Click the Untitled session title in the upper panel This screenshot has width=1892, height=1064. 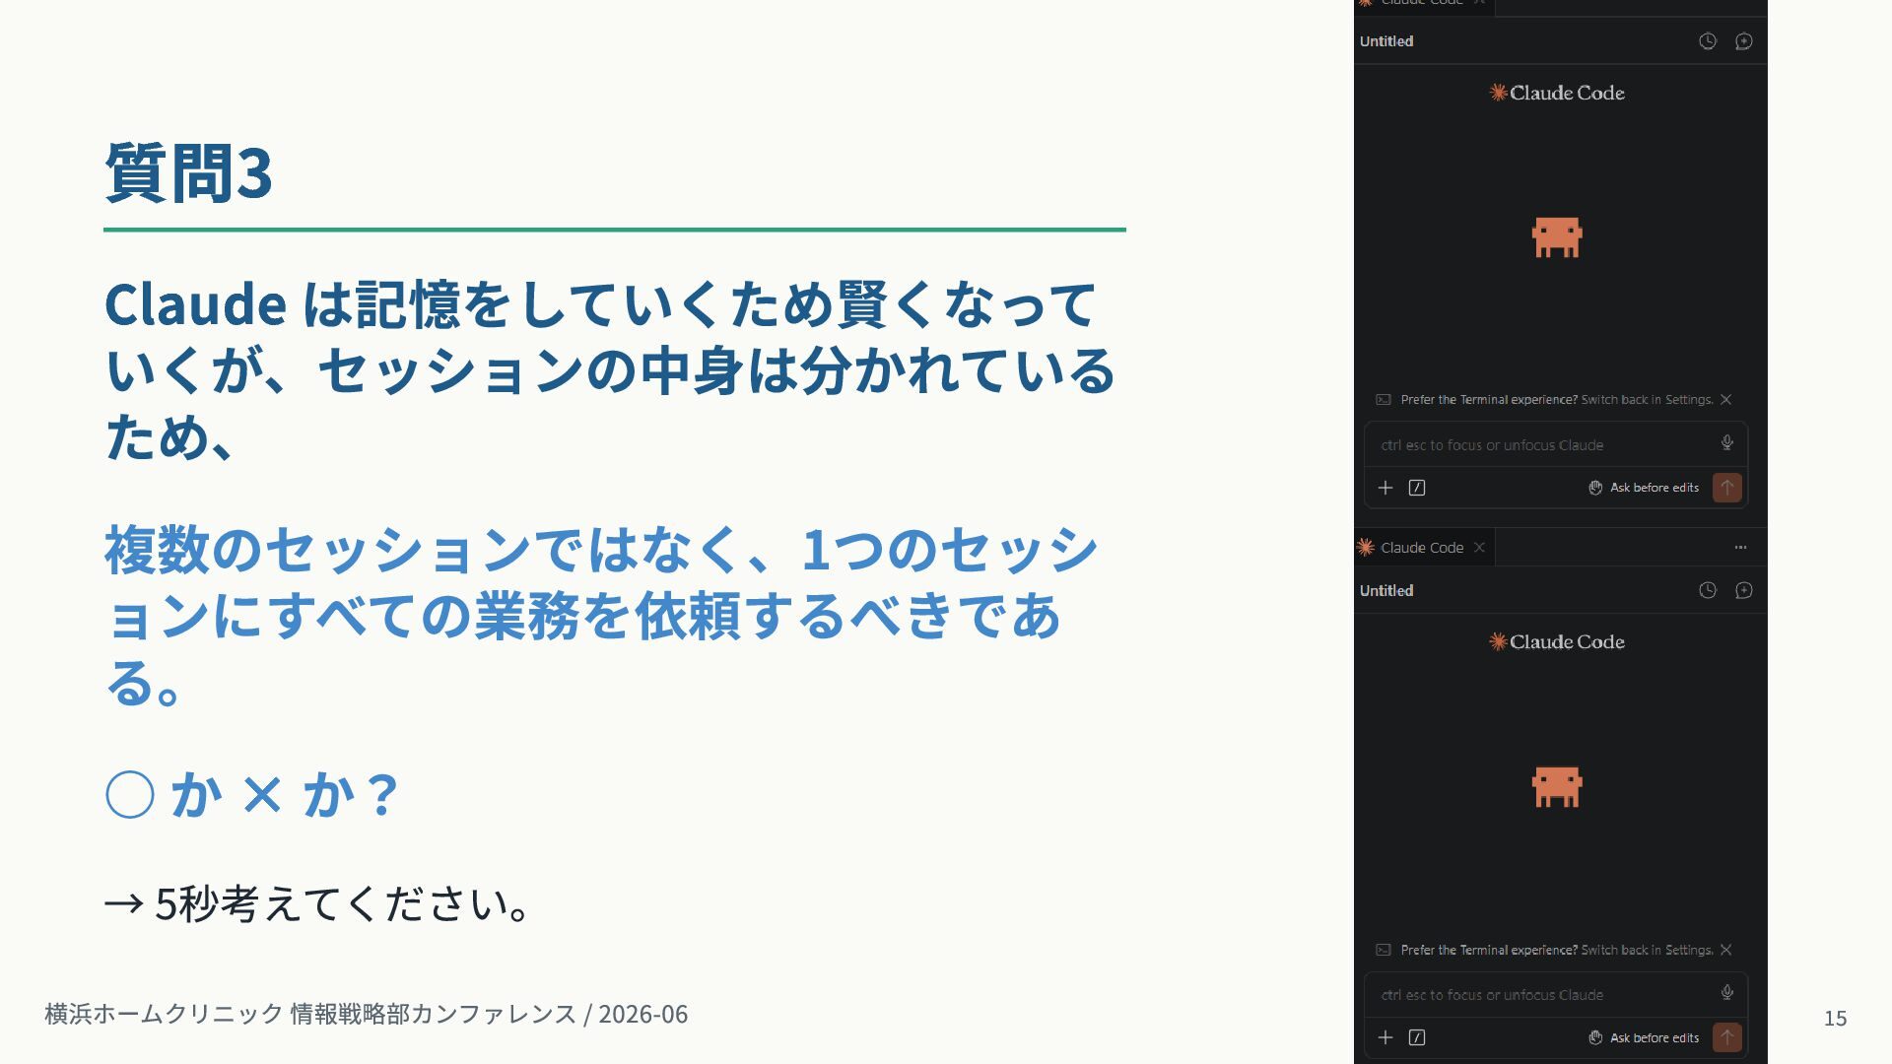pyautogui.click(x=1386, y=41)
